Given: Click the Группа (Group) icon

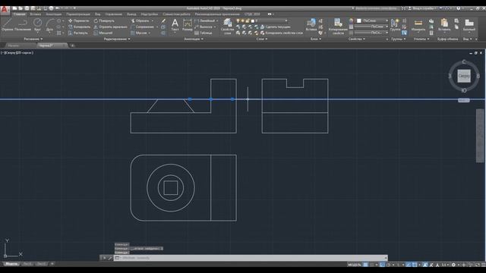Looking at the screenshot, I should 395,25.
